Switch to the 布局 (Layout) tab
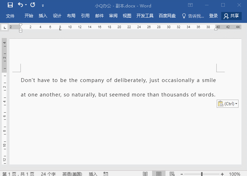Viewport: 247px width, 176px height. point(71,16)
